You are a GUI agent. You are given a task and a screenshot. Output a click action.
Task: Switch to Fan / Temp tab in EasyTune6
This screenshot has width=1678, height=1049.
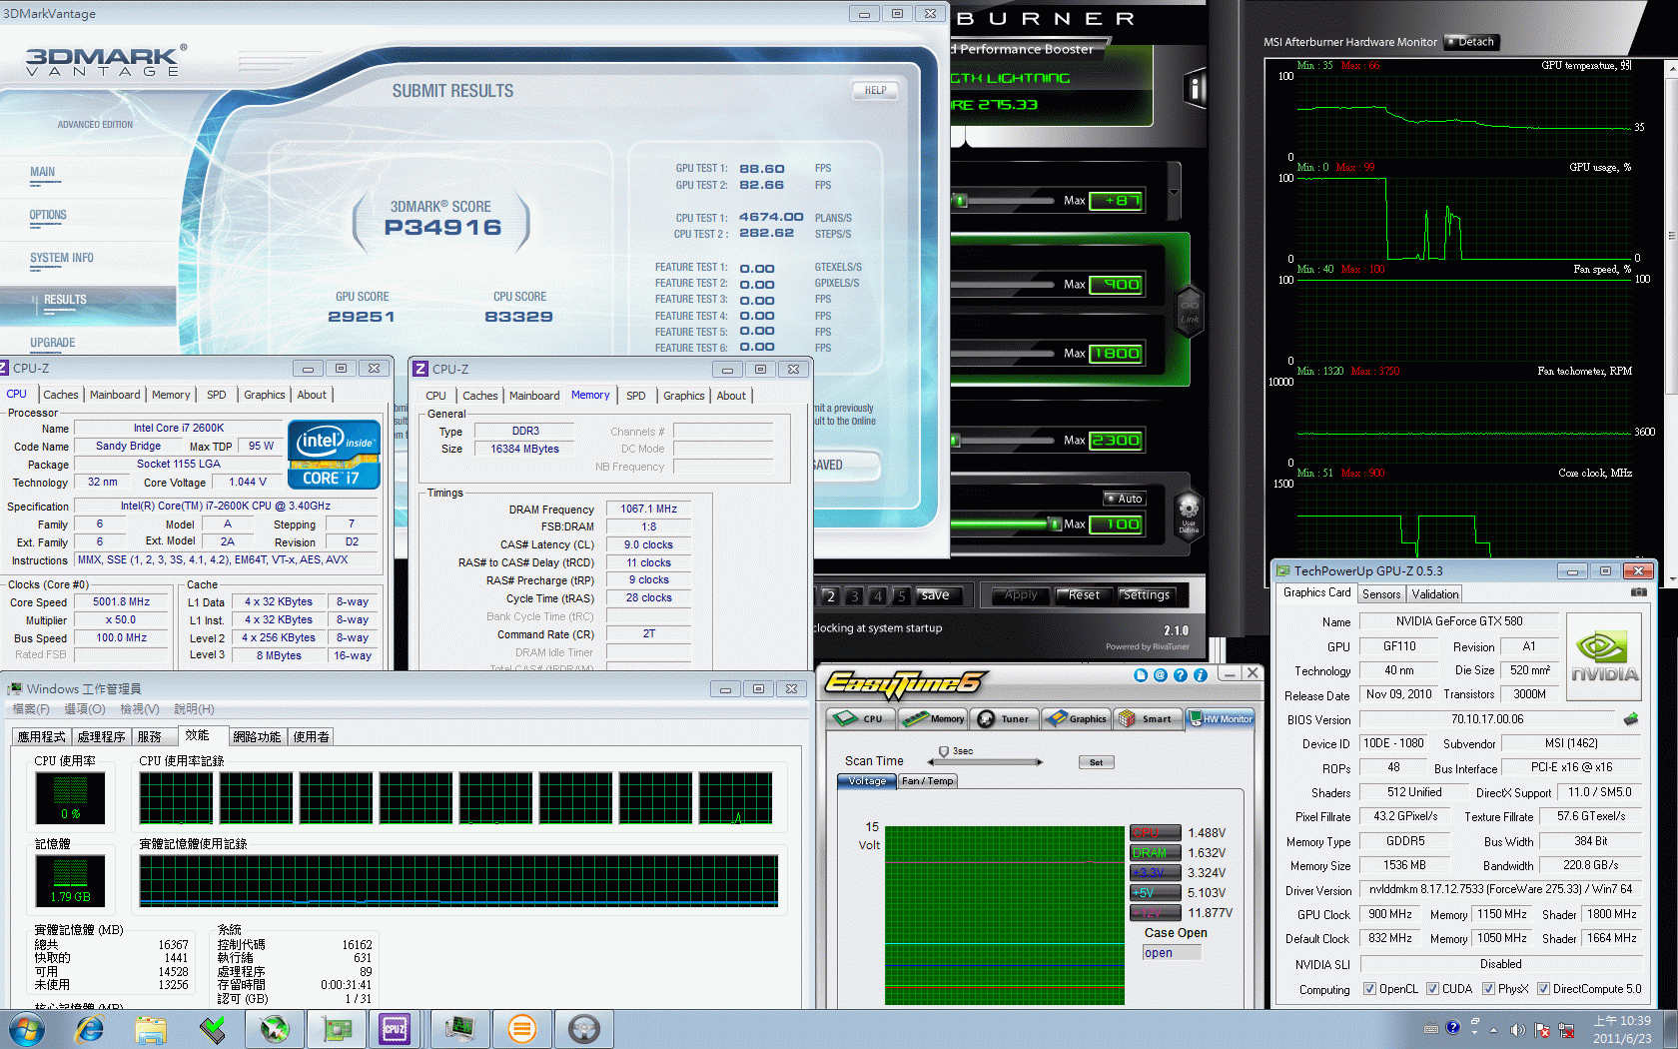coord(927,781)
